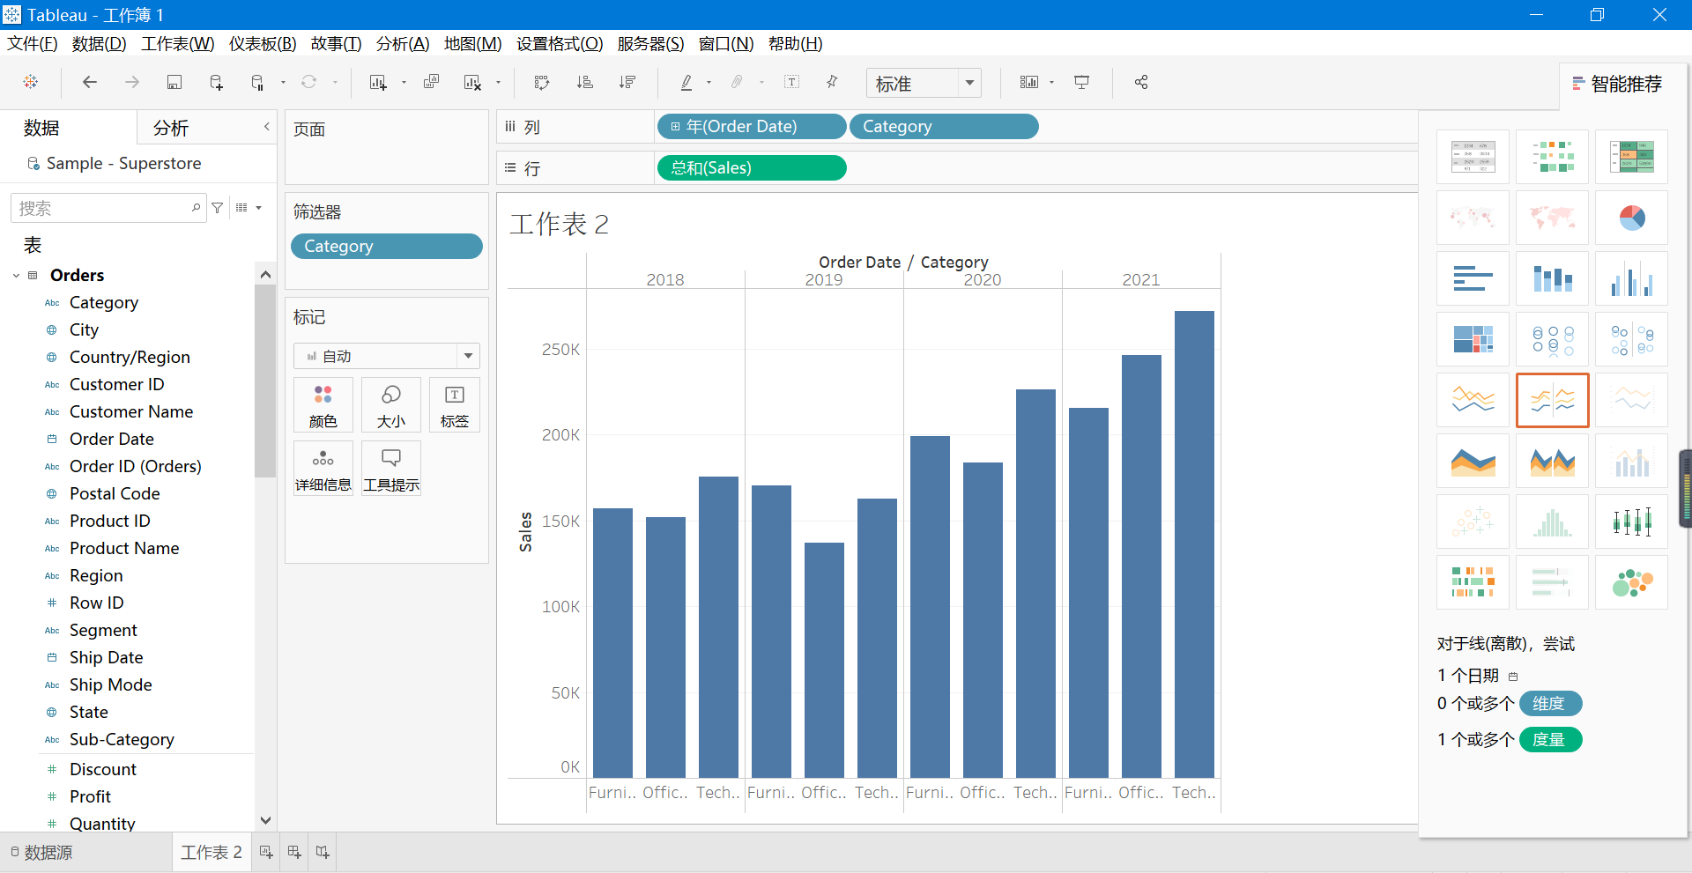The width and height of the screenshot is (1692, 873).
Task: Click the Category filter pill
Action: (x=387, y=247)
